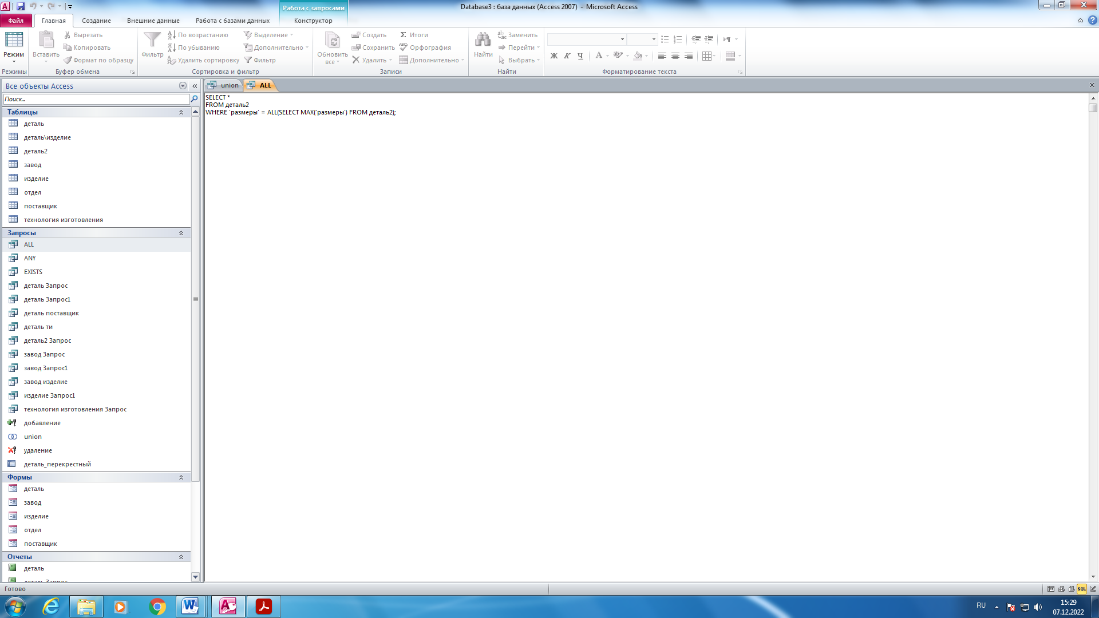Switch to union query tab
The height and width of the screenshot is (618, 1099).
click(224, 85)
